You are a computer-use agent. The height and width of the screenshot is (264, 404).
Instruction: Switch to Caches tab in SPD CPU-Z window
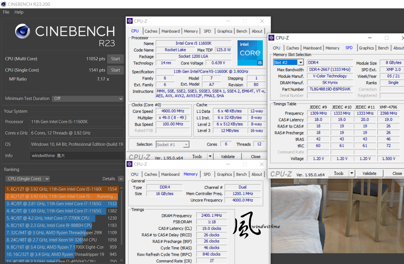pos(293,48)
